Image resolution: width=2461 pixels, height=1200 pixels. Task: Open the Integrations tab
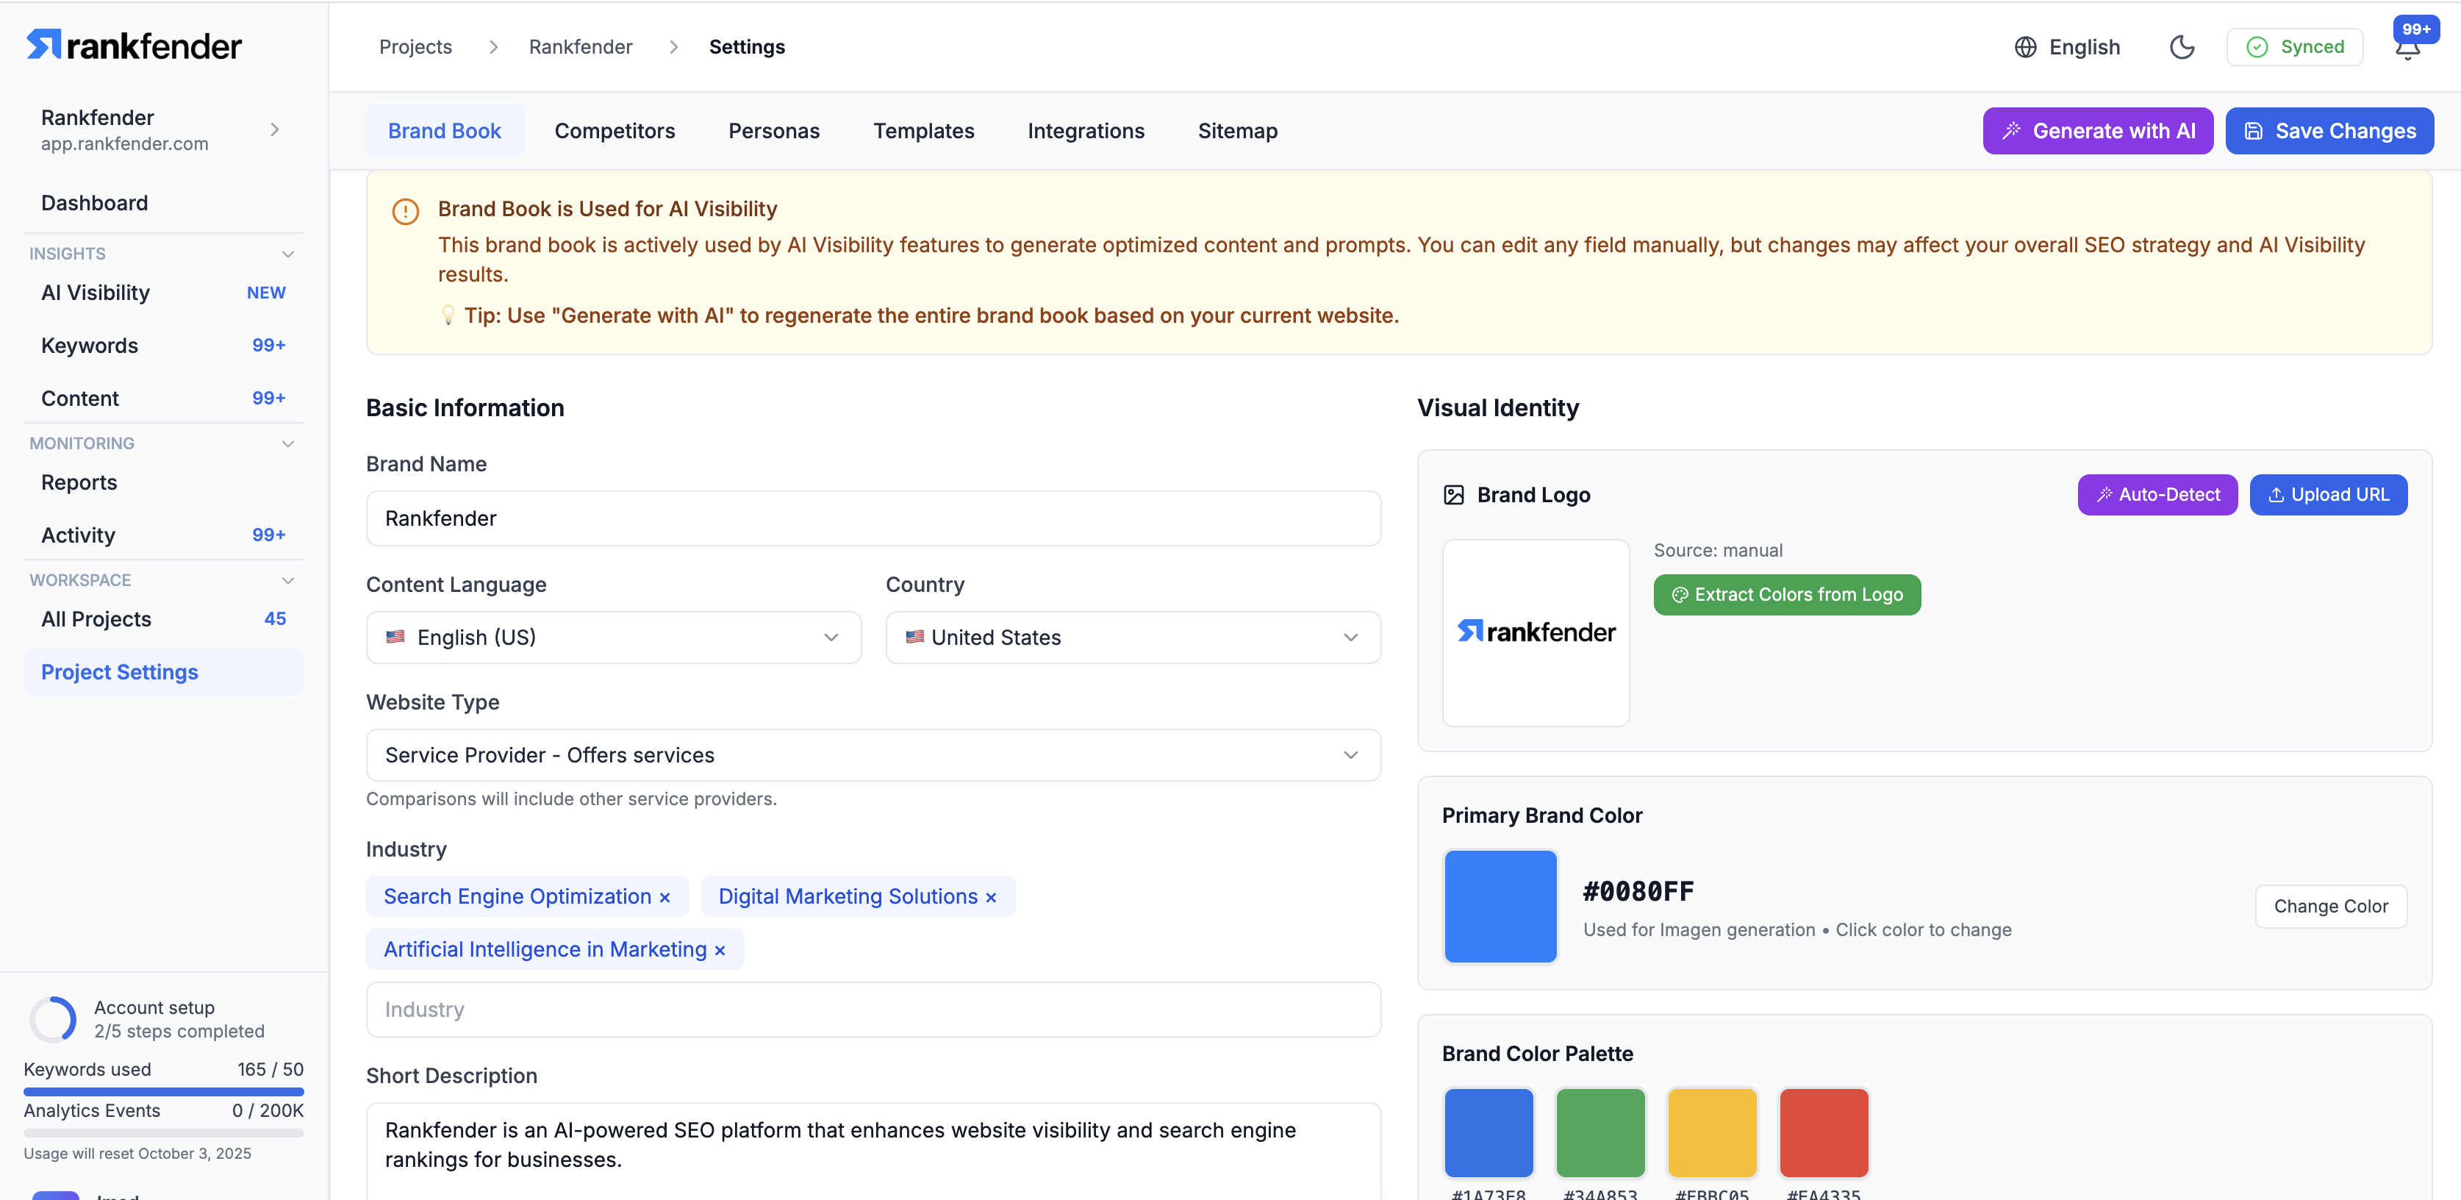click(x=1085, y=131)
